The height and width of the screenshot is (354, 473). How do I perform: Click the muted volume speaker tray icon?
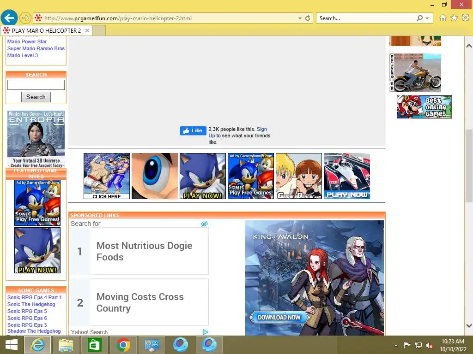tap(430, 345)
